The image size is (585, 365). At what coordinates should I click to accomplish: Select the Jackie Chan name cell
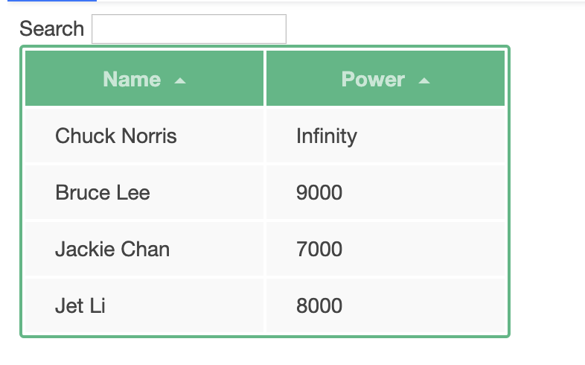click(112, 249)
